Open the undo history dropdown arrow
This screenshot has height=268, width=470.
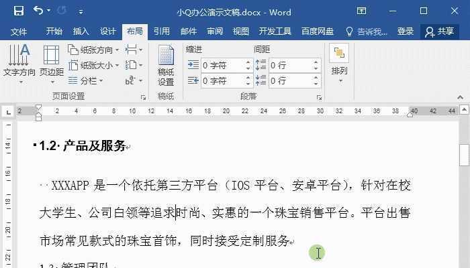point(48,11)
